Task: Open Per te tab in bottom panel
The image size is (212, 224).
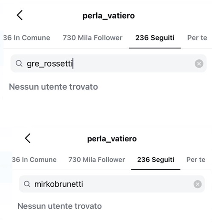Action: point(196,160)
